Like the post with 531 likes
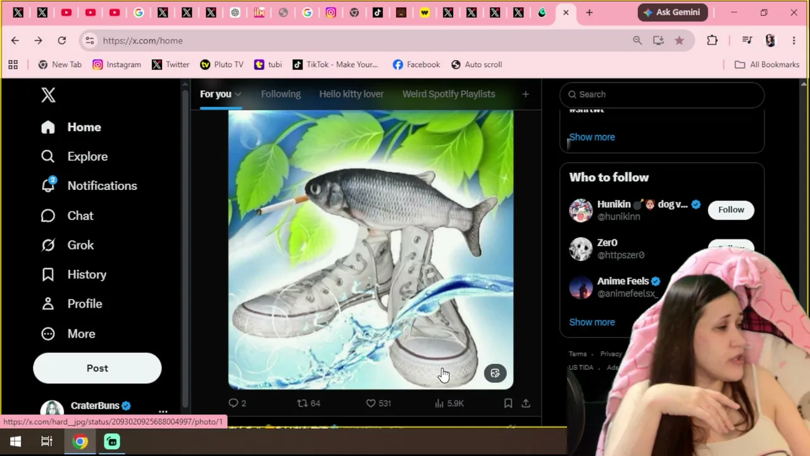Image resolution: width=810 pixels, height=456 pixels. point(378,403)
